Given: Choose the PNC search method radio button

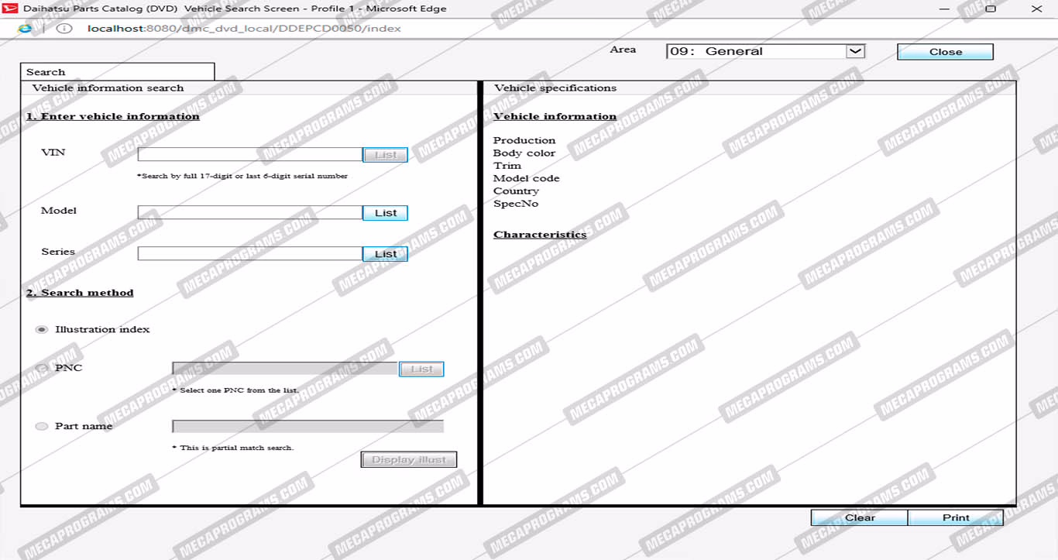Looking at the screenshot, I should tap(42, 368).
